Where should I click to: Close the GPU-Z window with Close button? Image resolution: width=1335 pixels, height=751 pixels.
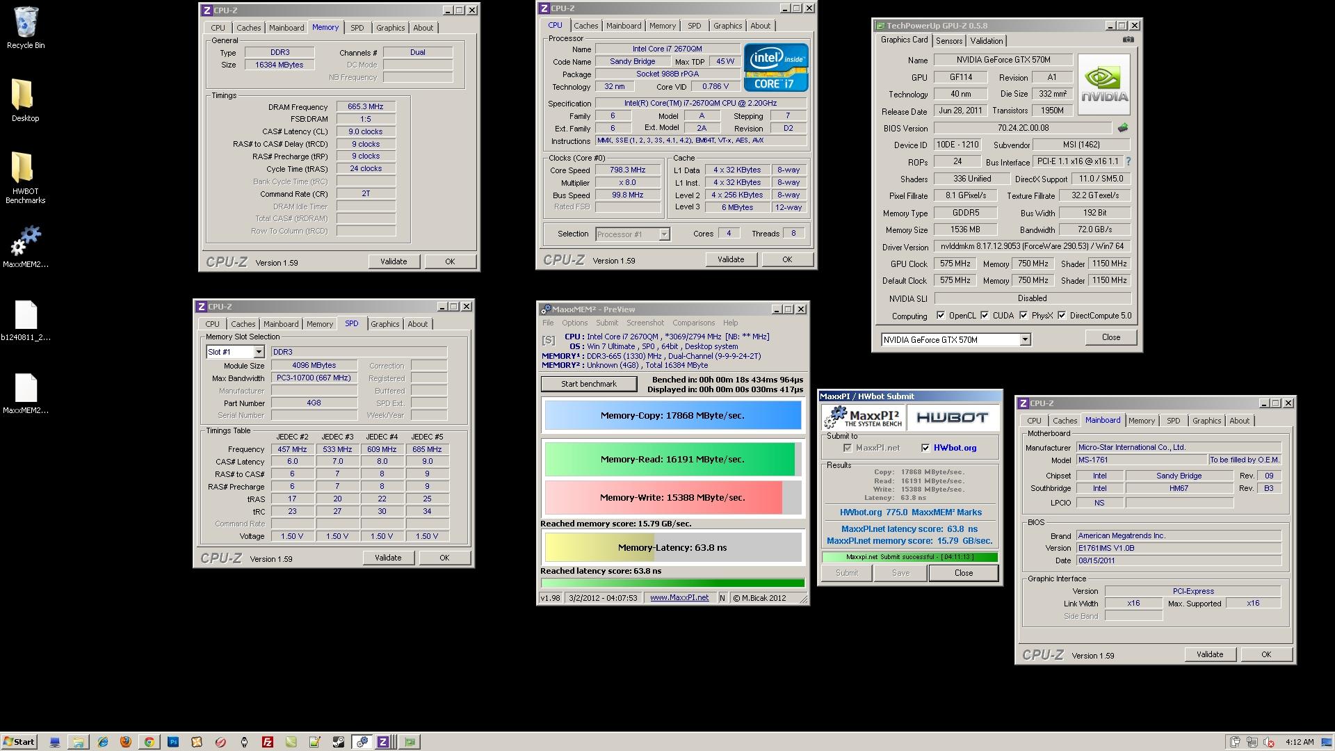click(x=1111, y=337)
